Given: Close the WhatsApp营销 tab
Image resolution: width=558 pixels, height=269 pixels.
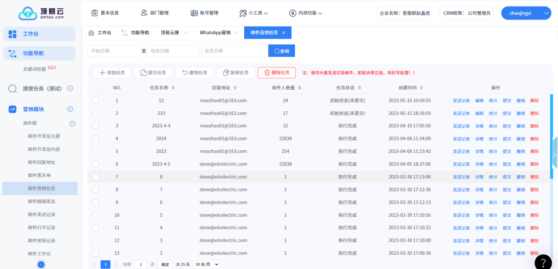Looking at the screenshot, I should pos(237,33).
